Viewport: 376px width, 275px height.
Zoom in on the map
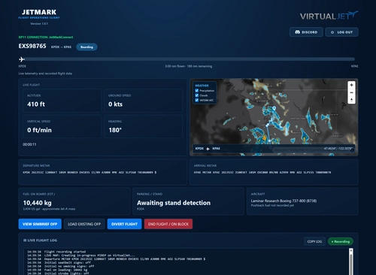click(351, 85)
